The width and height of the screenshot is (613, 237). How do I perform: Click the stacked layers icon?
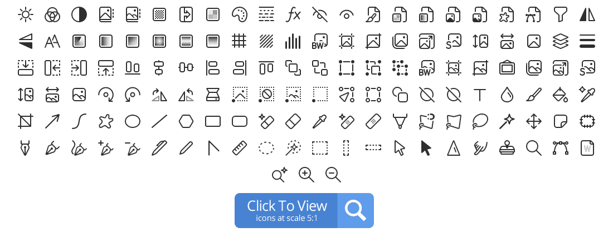[x=560, y=41]
